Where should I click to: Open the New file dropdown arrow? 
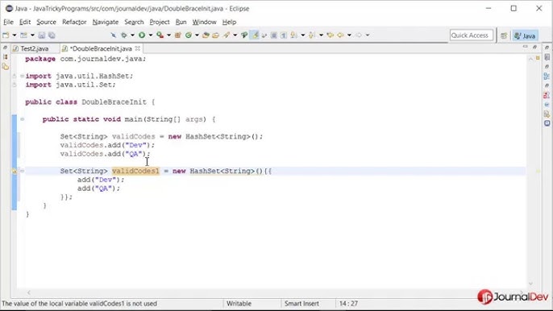click(15, 35)
